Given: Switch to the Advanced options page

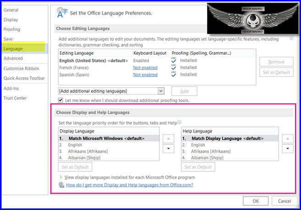Looking at the screenshot, I should (x=13, y=59).
